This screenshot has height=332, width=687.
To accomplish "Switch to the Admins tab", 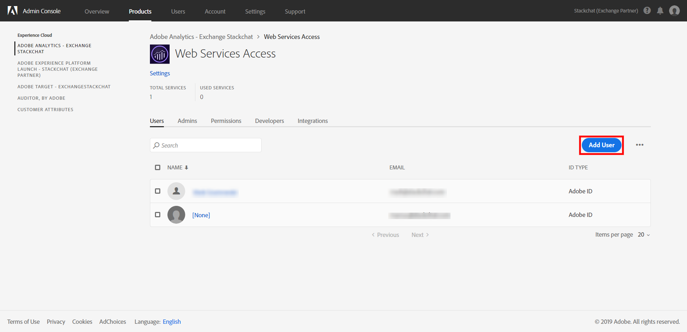I will point(187,121).
